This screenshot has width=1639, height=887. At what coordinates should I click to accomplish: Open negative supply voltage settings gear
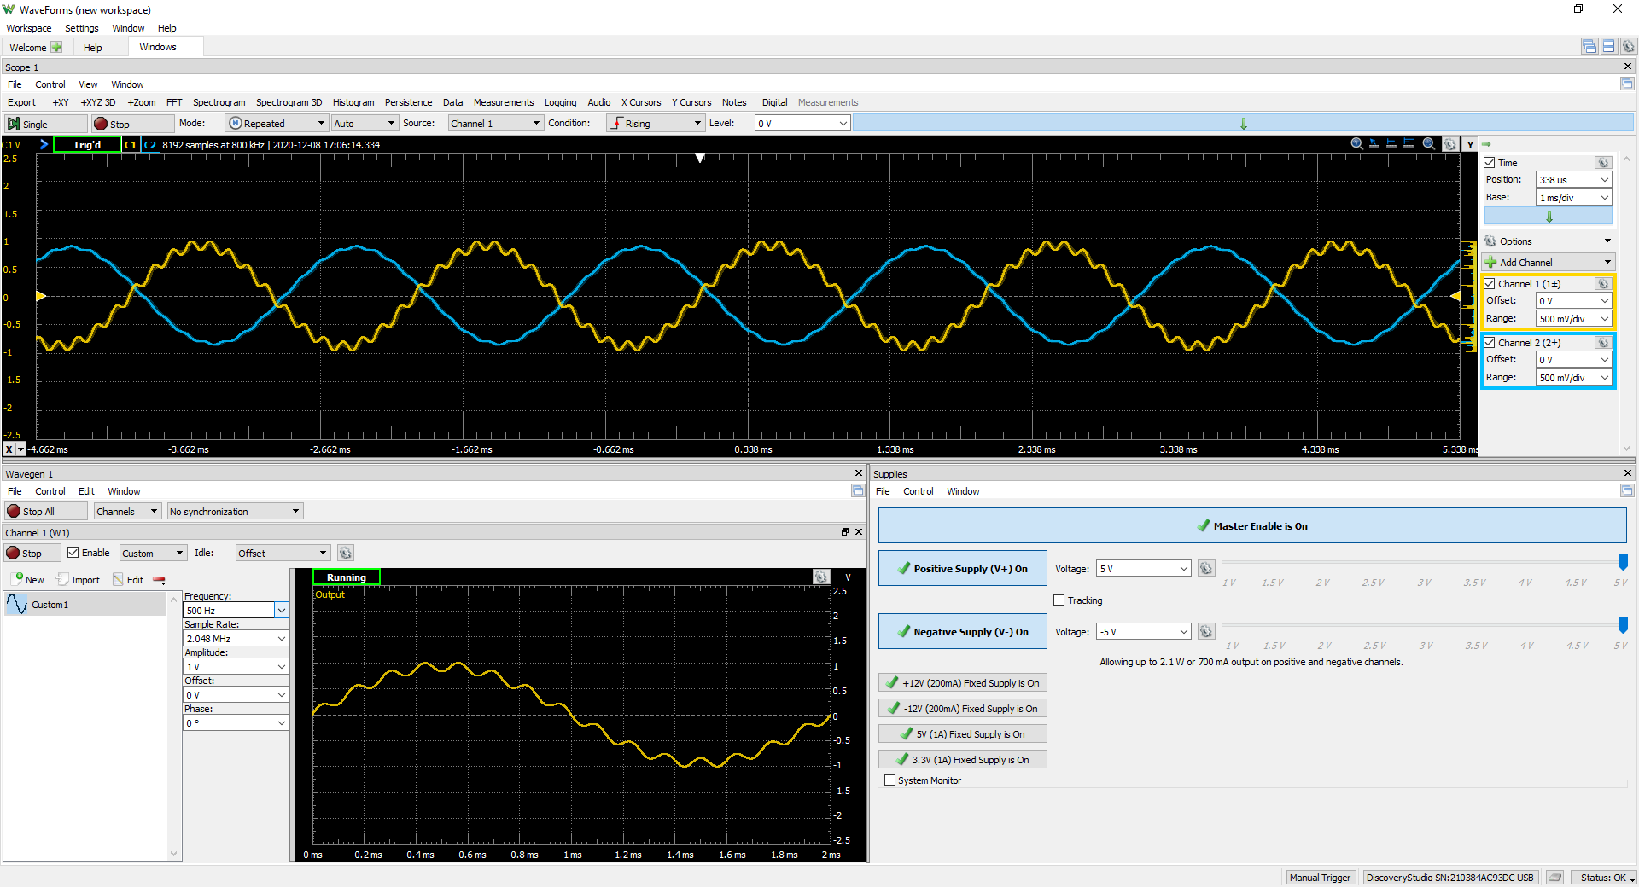click(1206, 632)
